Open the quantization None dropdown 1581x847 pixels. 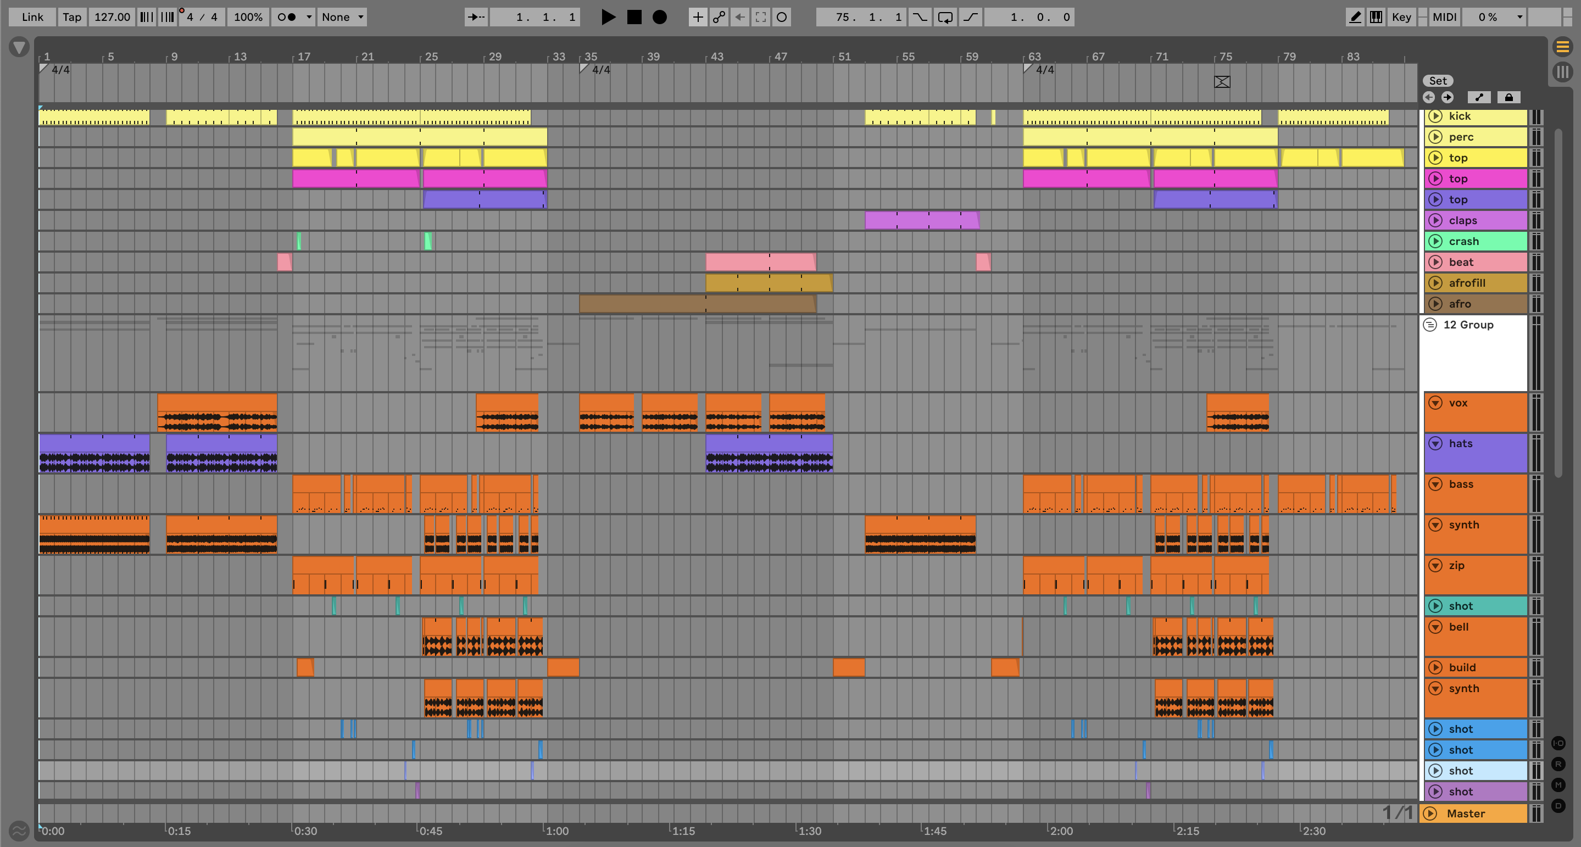pyautogui.click(x=342, y=17)
